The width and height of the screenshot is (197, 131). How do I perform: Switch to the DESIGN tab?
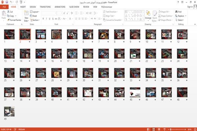(33, 7)
